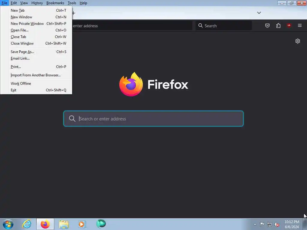This screenshot has width=307, height=230.
Task: Click the center Search or enter address box
Action: coord(153,119)
